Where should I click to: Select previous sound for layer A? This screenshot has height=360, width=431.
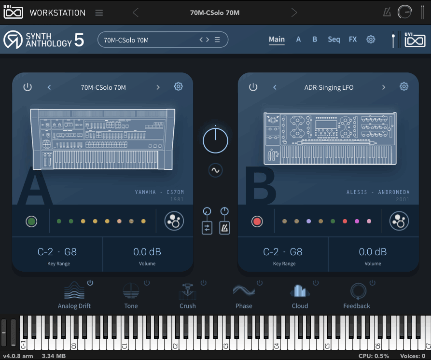pyautogui.click(x=49, y=87)
